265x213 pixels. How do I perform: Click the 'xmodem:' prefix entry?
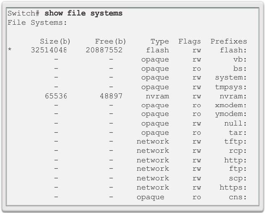(231, 105)
